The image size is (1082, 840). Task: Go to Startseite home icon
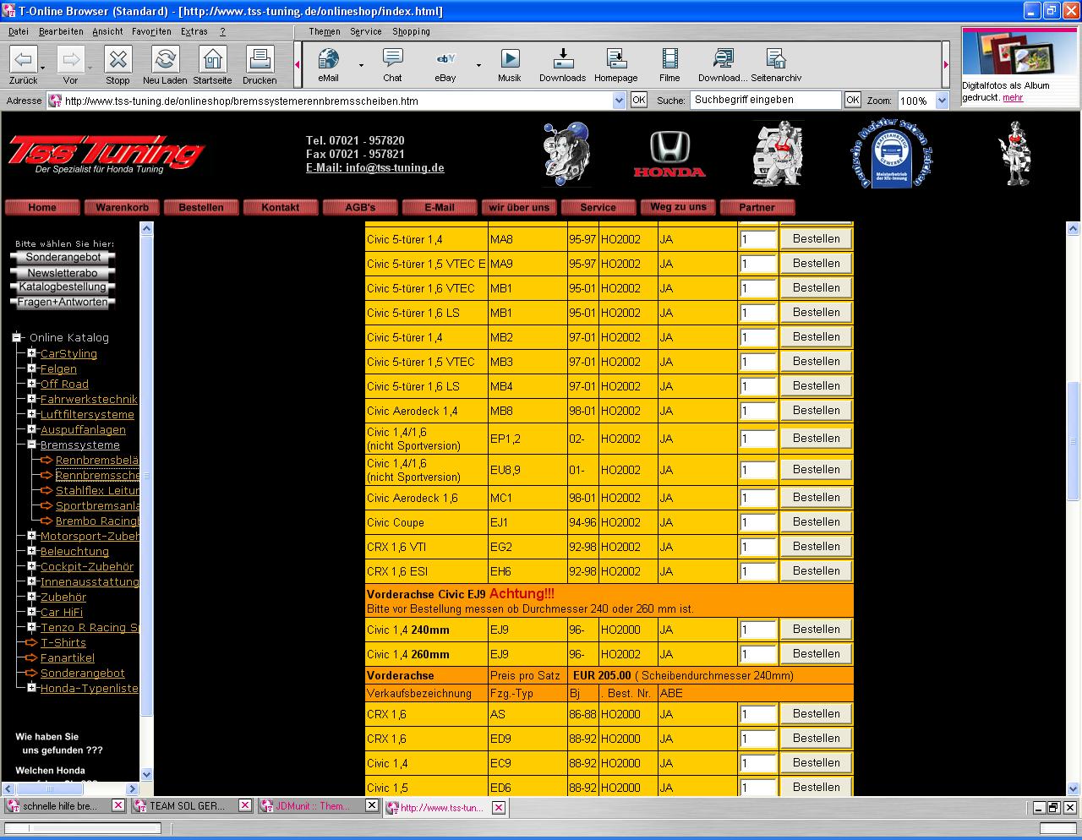click(212, 59)
